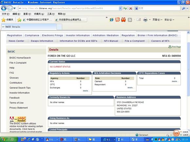
Task: Open the 工具 (Tools) menu
Action: [x=51, y=14]
